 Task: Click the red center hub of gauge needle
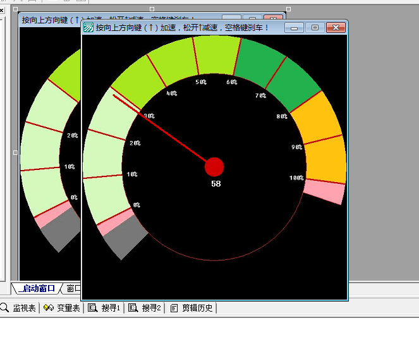(214, 167)
